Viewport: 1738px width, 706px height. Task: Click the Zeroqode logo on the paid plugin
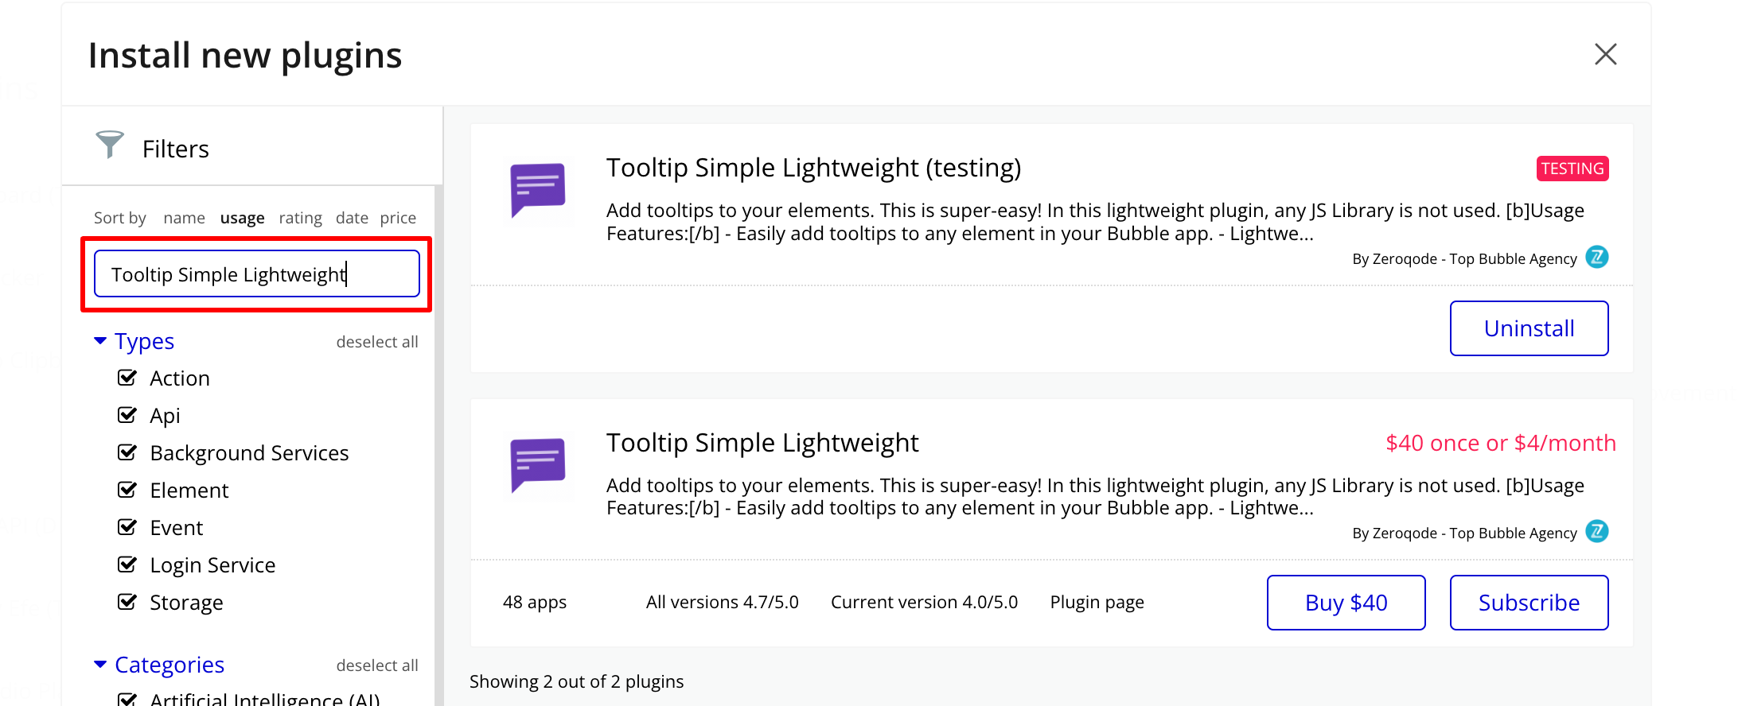tap(1596, 532)
